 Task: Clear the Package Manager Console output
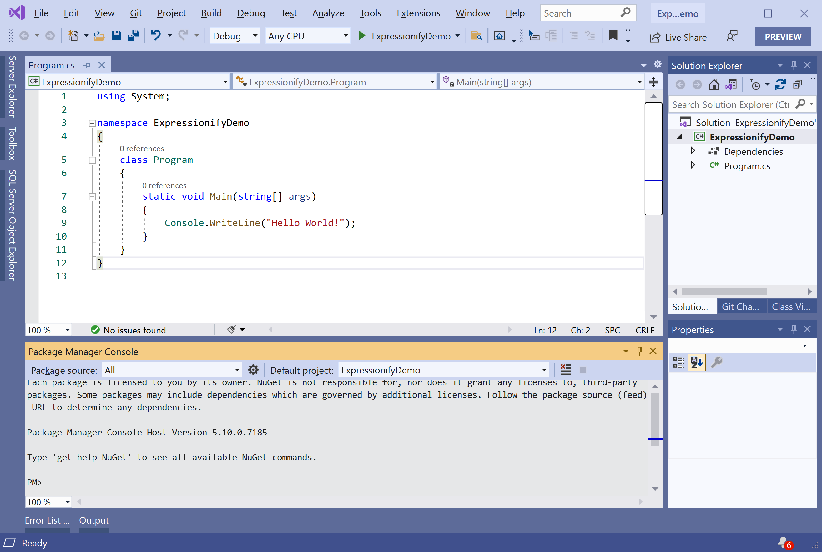[566, 370]
